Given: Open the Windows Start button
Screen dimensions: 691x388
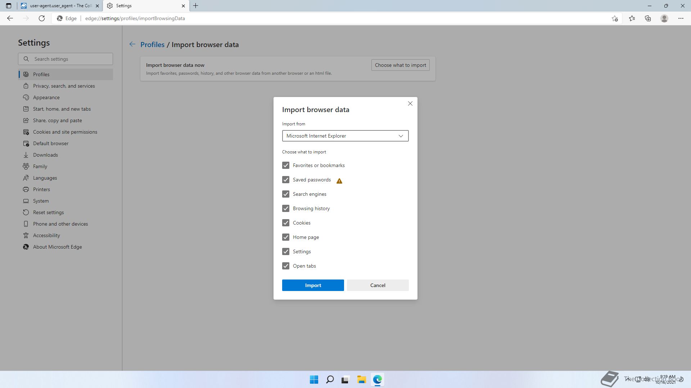Looking at the screenshot, I should coord(314,379).
